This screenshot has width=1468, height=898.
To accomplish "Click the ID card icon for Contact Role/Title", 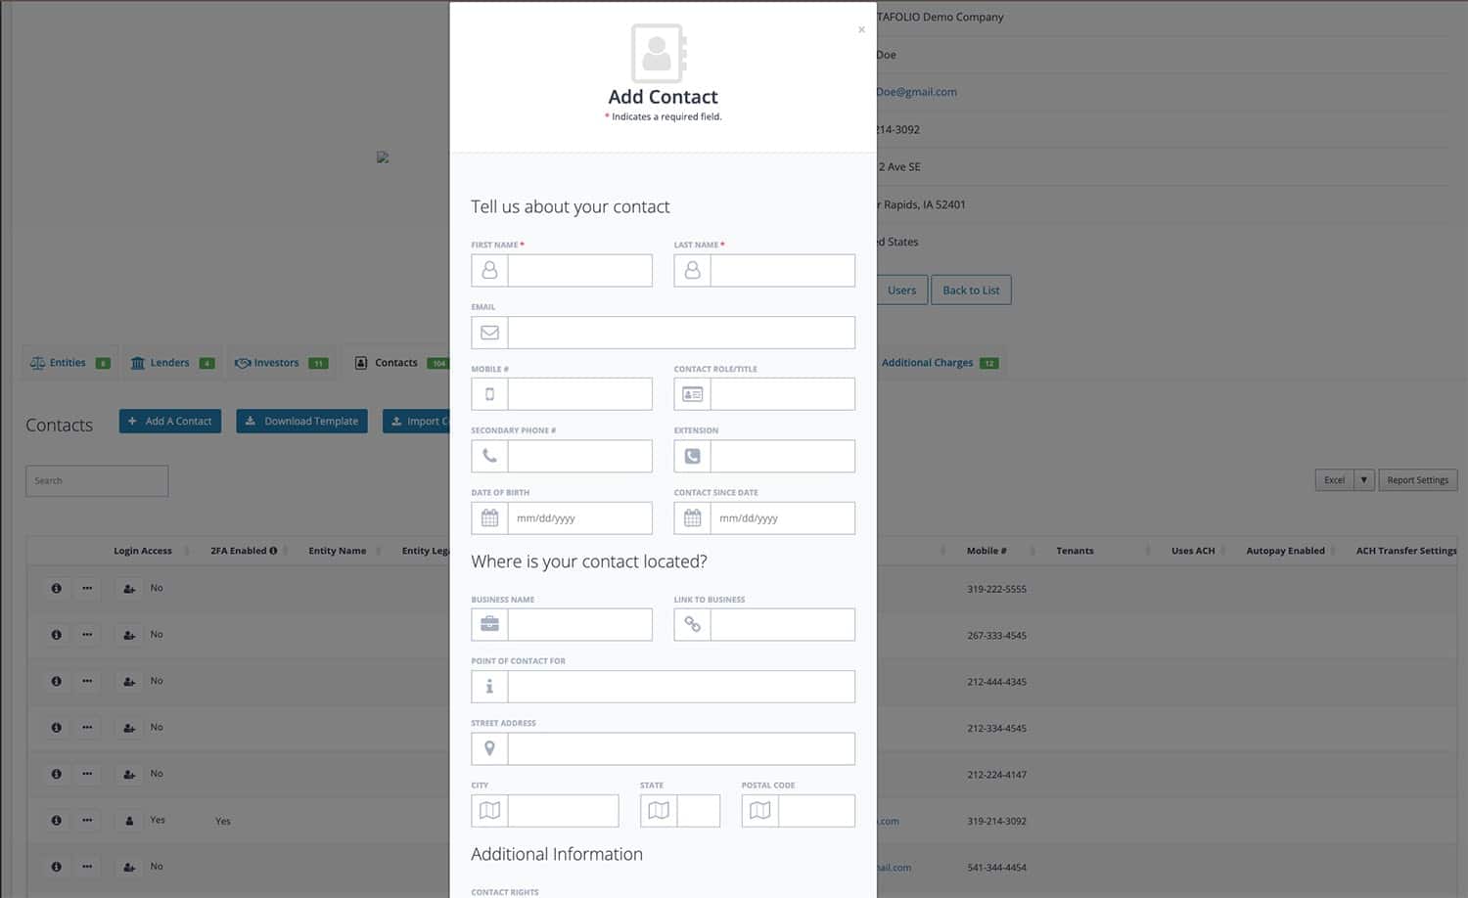I will [692, 394].
